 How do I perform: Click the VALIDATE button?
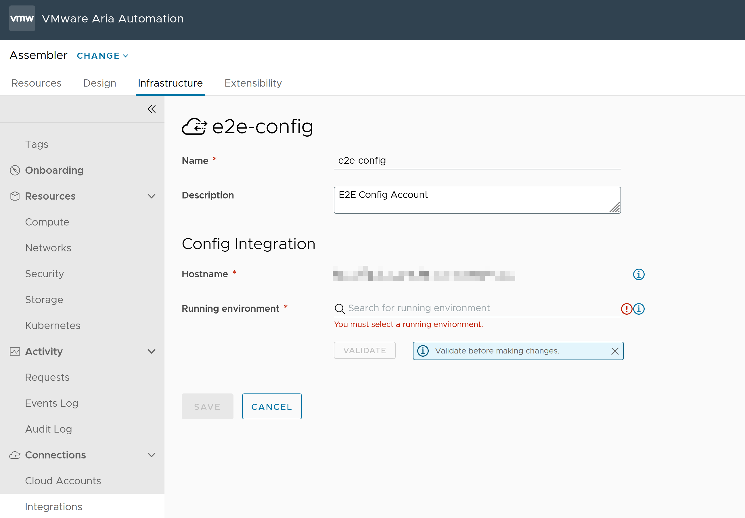pos(365,350)
